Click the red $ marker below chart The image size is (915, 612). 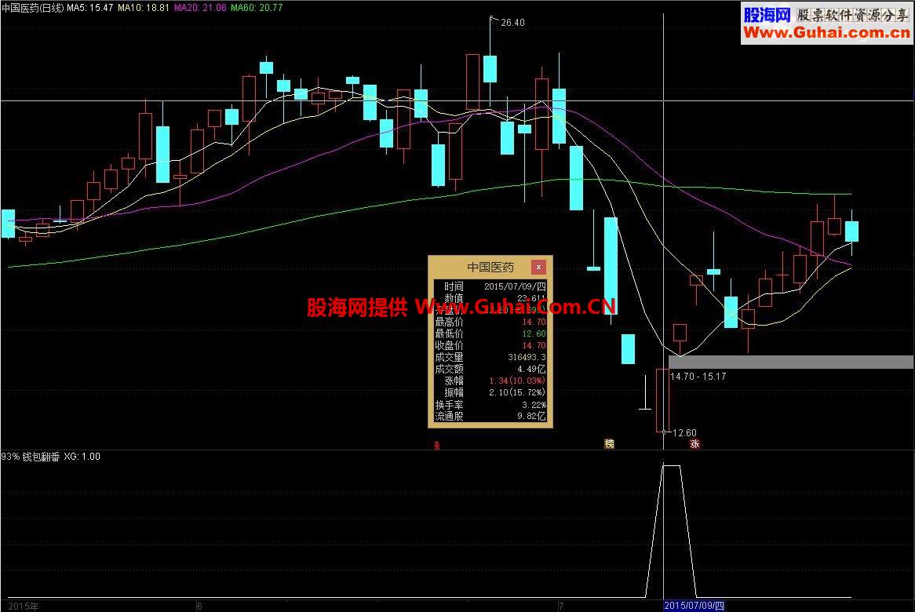tap(436, 445)
